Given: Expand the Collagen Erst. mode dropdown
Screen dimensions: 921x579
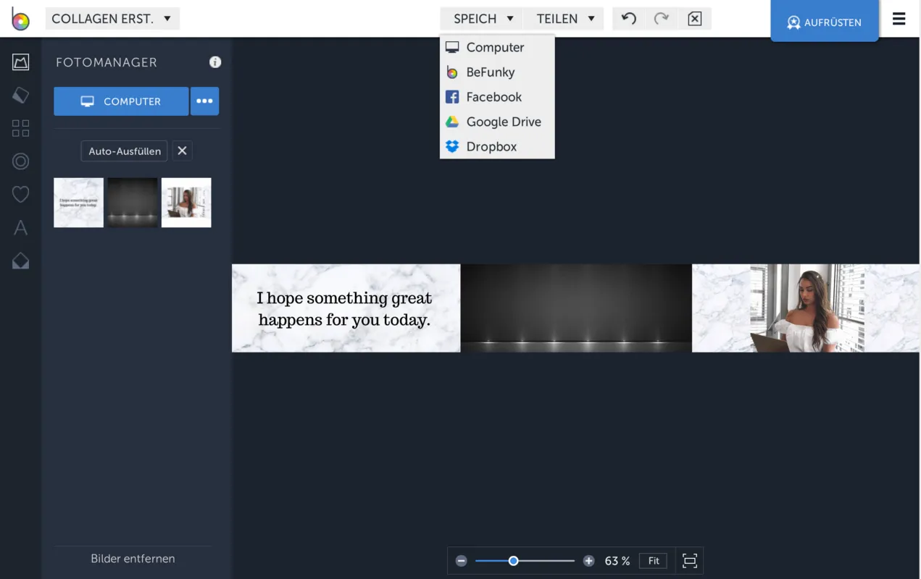Looking at the screenshot, I should click(x=112, y=19).
